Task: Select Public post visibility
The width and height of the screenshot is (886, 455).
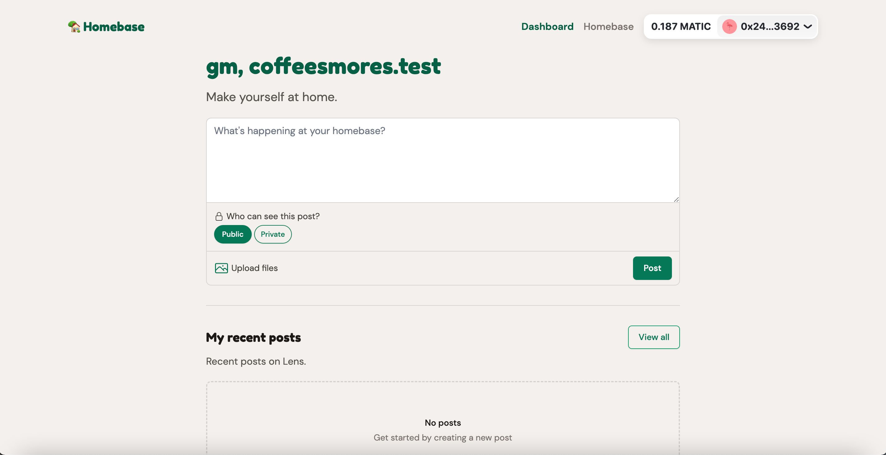Action: [x=233, y=234]
